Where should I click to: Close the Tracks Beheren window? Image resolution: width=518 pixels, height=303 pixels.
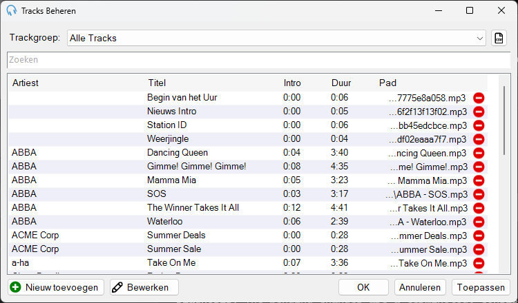(x=501, y=10)
